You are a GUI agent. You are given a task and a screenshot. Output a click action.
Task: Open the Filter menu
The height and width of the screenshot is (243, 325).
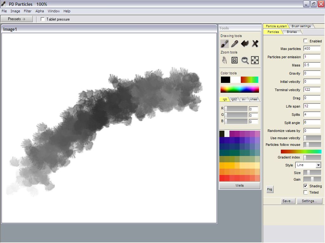click(x=28, y=11)
